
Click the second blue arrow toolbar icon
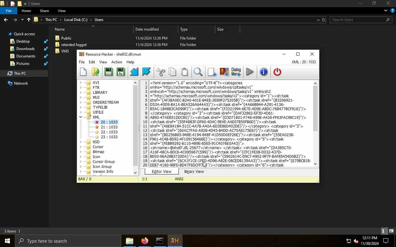tap(146, 72)
